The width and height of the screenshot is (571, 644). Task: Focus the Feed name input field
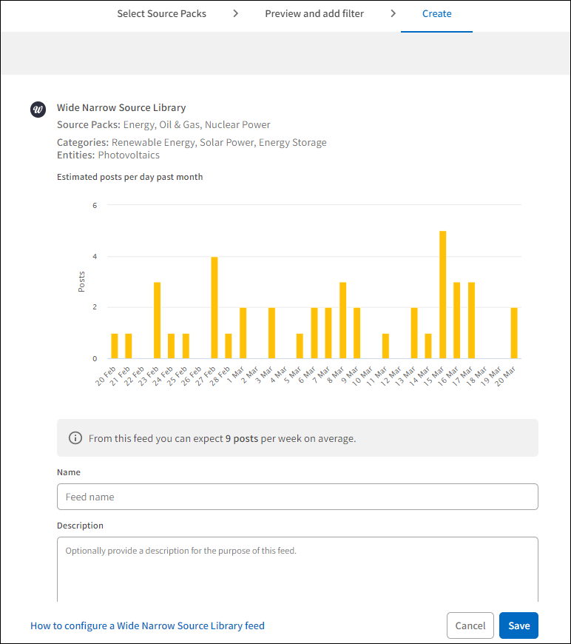(x=297, y=497)
